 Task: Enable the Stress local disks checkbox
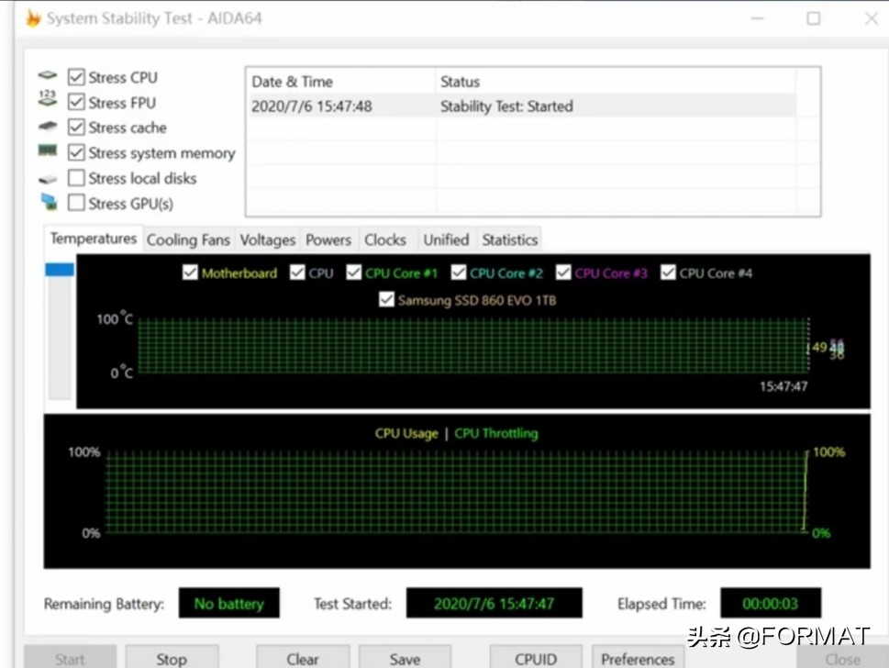coord(76,178)
